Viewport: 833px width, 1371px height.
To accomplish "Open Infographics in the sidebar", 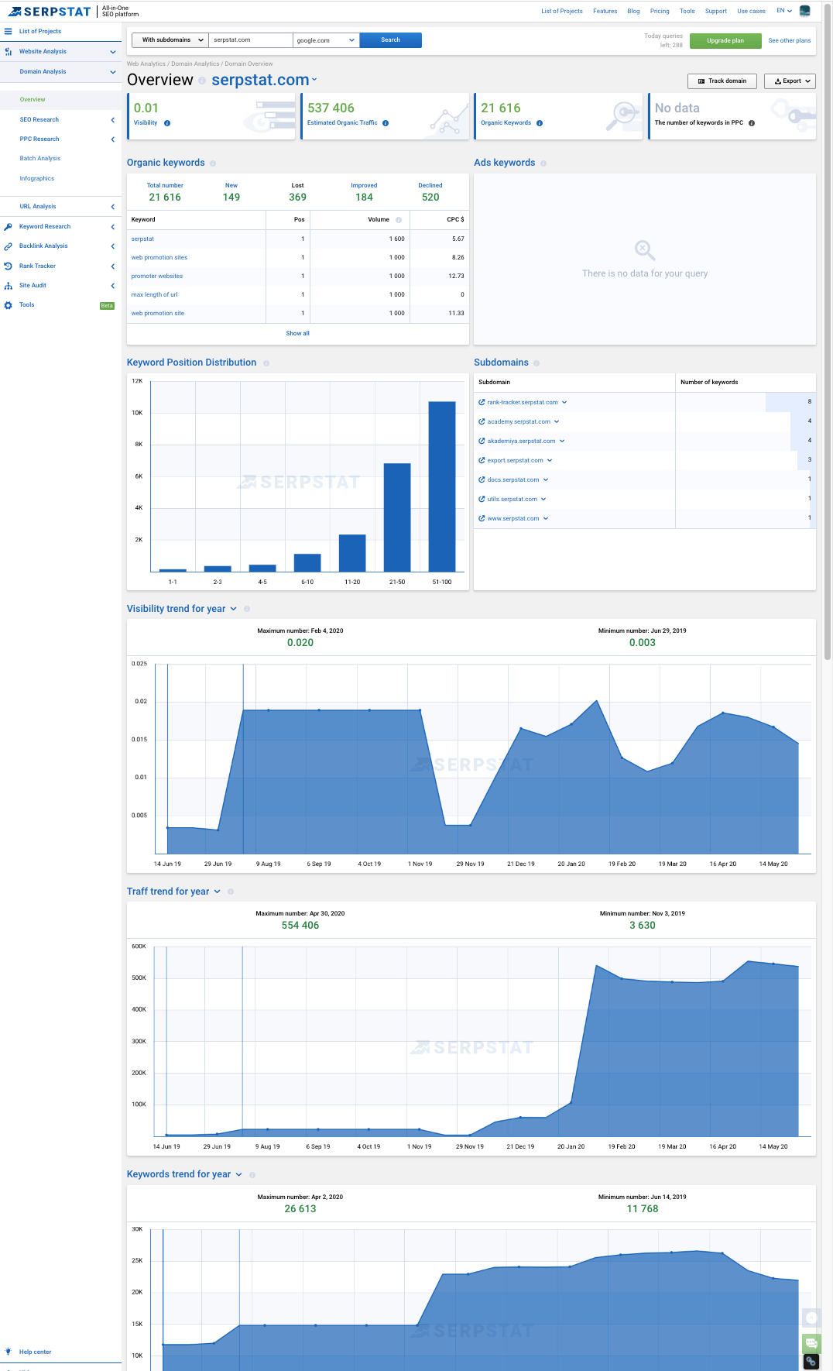I will pos(37,179).
